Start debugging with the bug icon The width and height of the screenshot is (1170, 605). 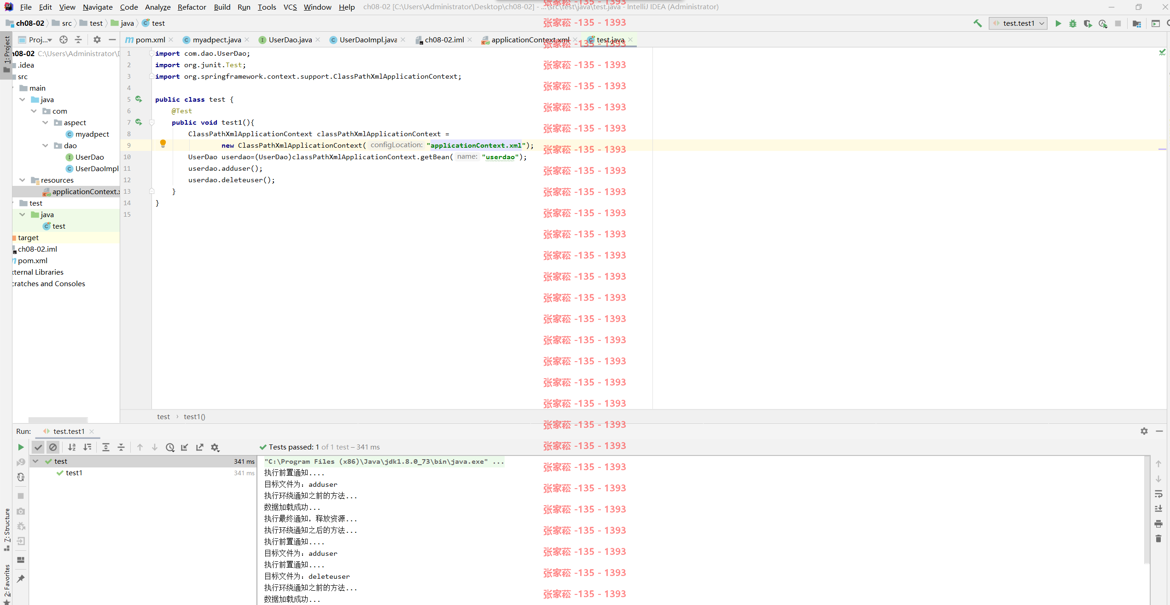(1073, 23)
